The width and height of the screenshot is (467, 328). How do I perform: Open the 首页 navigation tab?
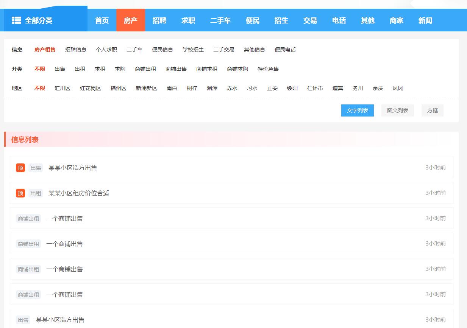pos(102,20)
